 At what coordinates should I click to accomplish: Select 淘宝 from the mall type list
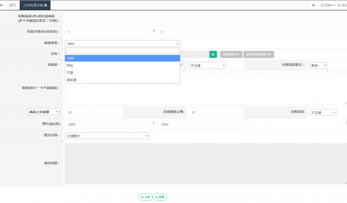[x=123, y=65]
